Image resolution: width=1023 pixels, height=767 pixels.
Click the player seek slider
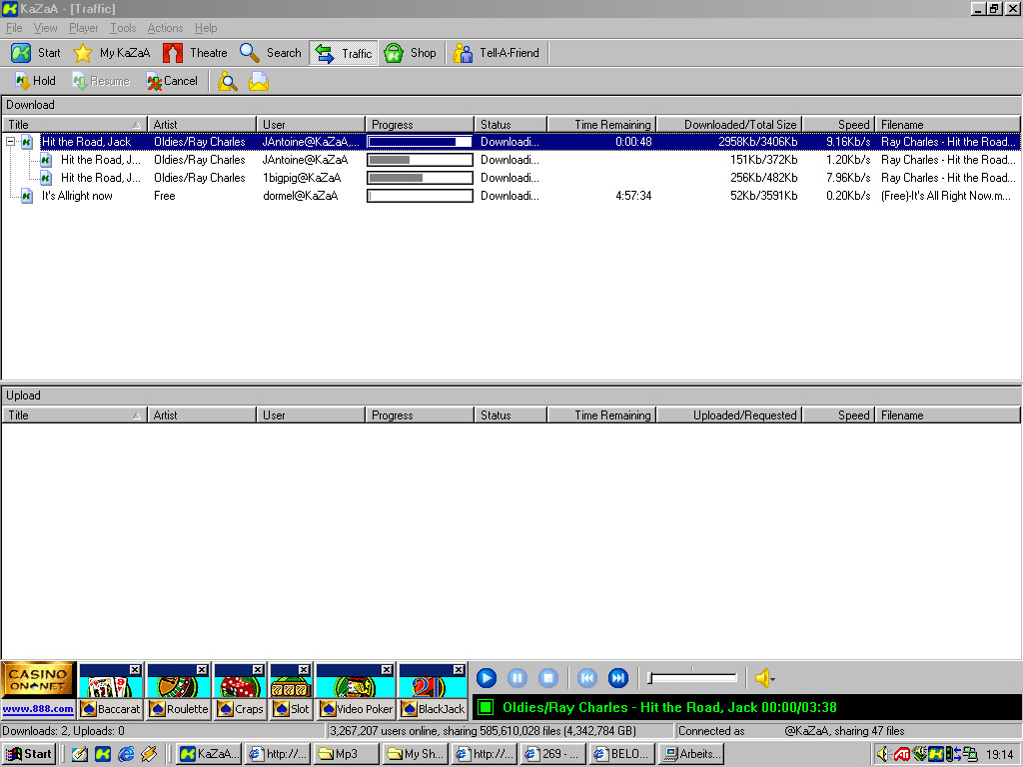click(x=693, y=678)
